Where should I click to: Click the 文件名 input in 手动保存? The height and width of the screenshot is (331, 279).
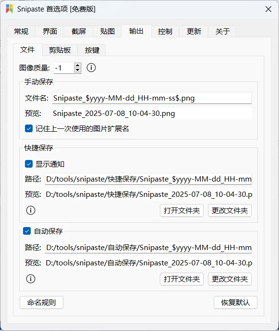[152, 98]
